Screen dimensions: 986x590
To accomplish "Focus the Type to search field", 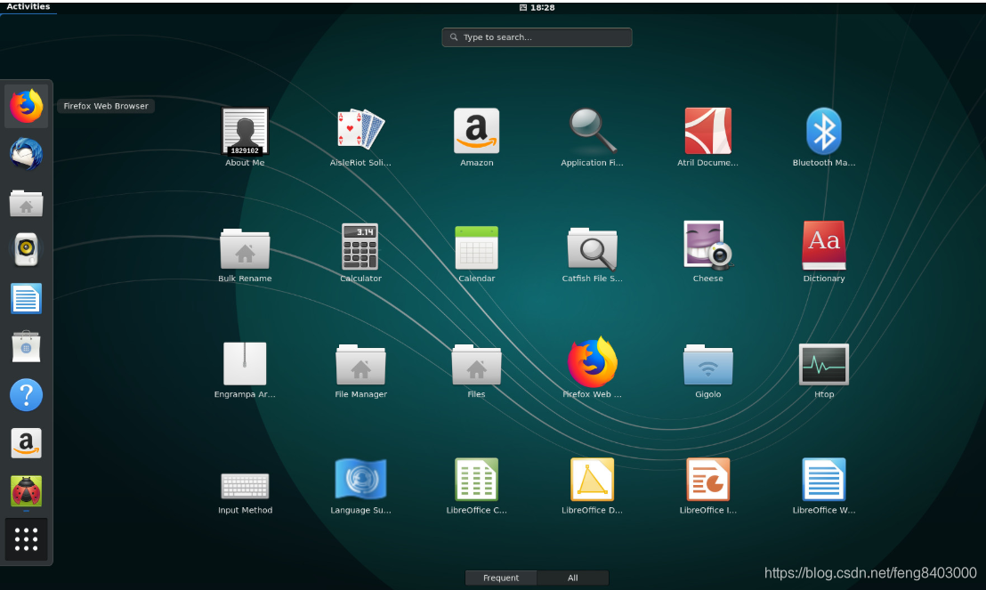I will coord(537,37).
